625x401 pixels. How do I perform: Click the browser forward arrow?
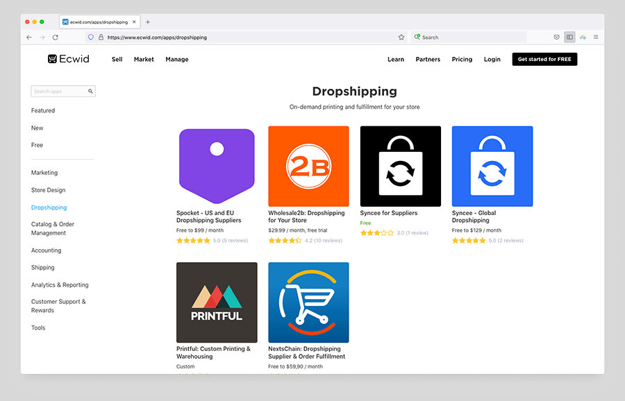42,37
